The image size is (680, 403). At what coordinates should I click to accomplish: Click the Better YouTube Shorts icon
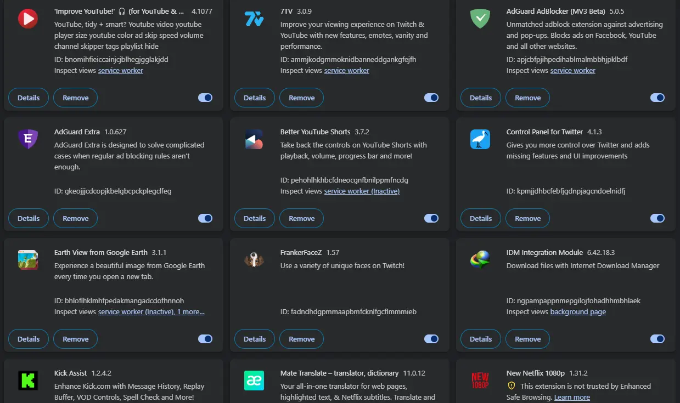(x=254, y=139)
